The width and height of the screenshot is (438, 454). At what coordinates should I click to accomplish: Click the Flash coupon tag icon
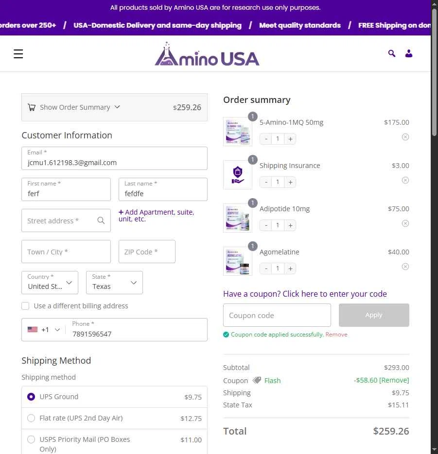pos(257,380)
